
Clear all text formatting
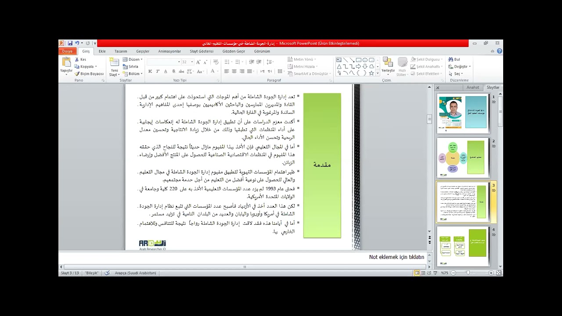coord(216,61)
